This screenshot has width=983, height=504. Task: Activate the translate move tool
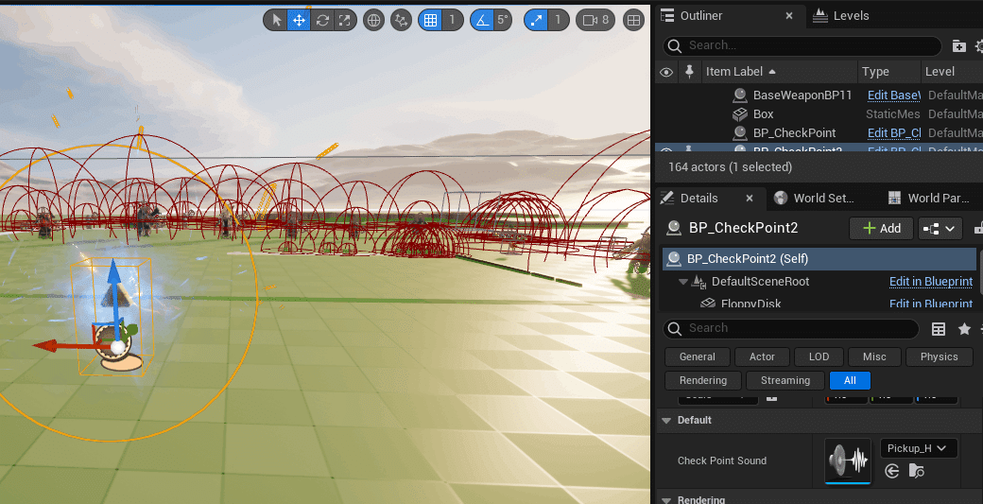(x=299, y=20)
